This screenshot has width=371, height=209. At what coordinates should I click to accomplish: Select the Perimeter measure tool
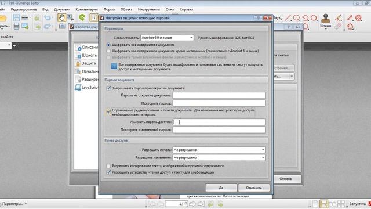[x=350, y=26]
